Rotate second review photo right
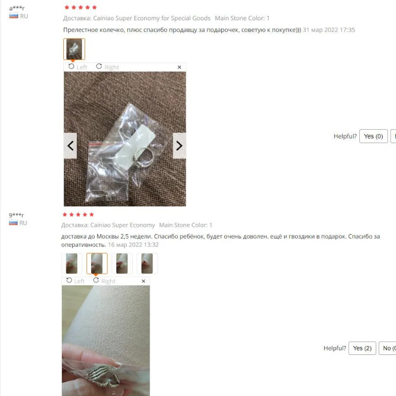396x396 pixels. (104, 281)
